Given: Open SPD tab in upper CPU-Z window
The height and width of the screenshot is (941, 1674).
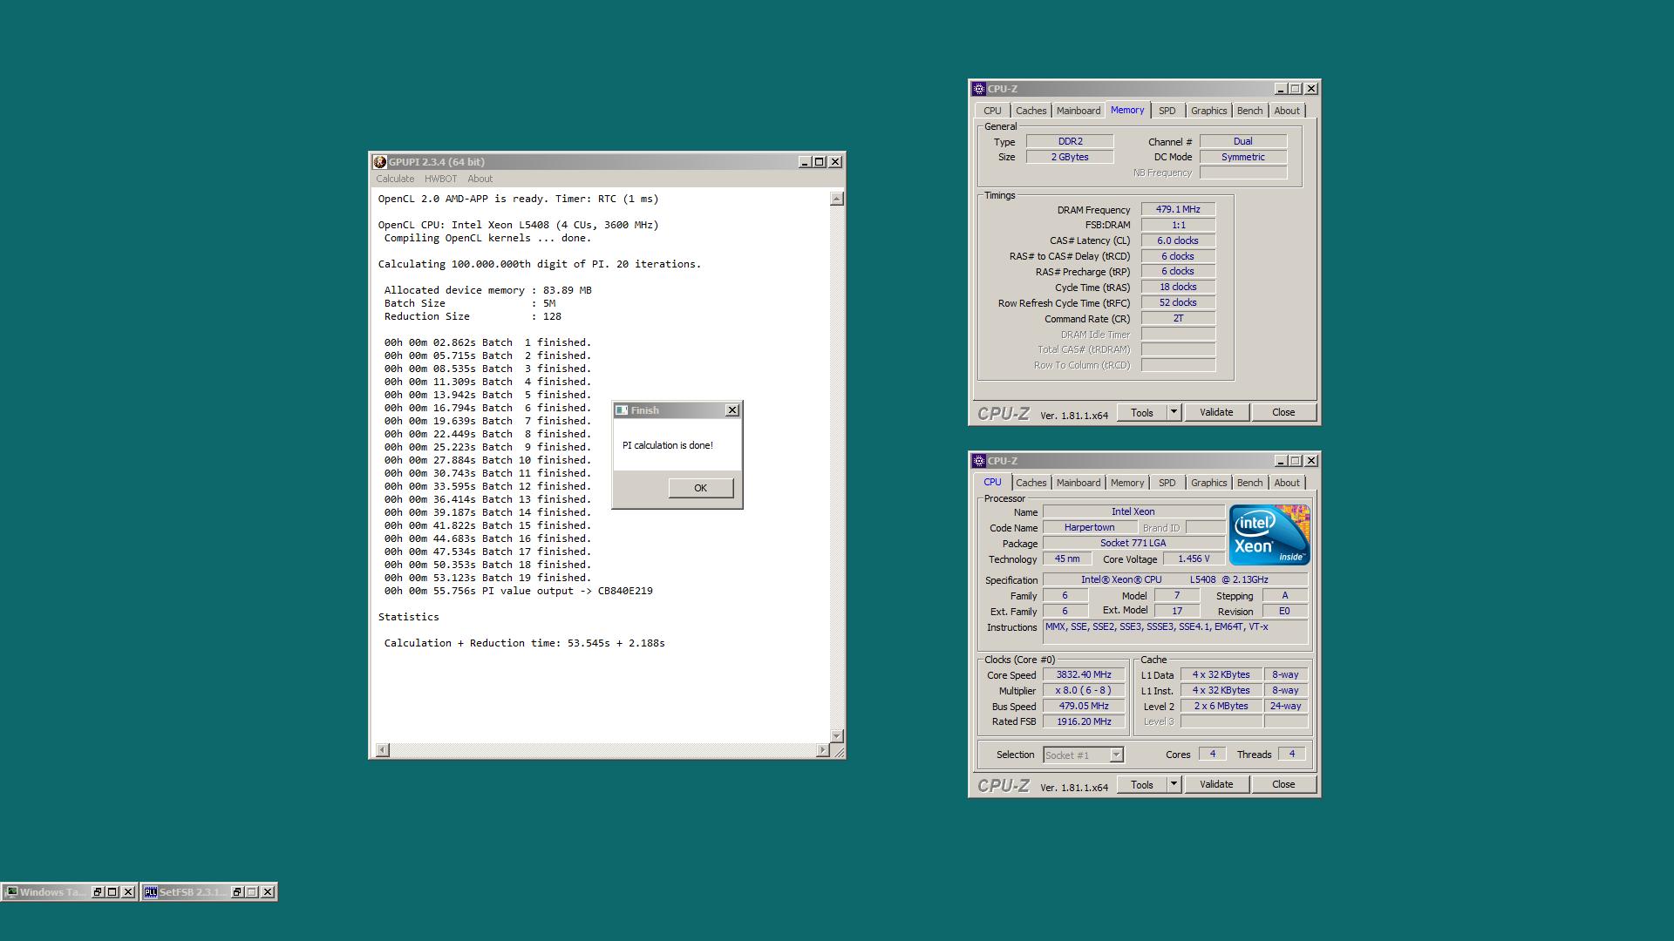Looking at the screenshot, I should (x=1167, y=111).
